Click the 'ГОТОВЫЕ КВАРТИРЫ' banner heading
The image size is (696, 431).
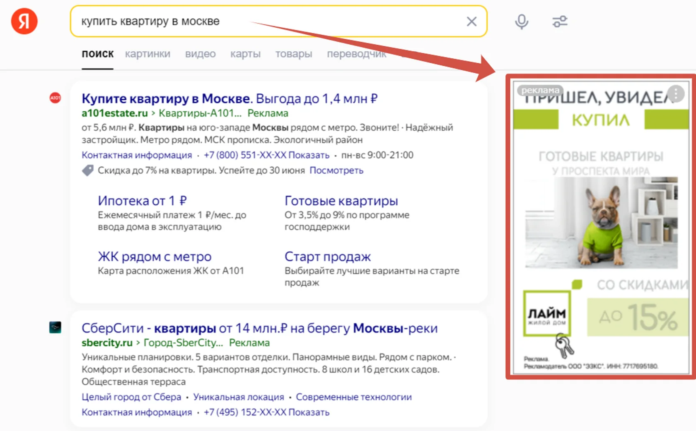coord(601,156)
